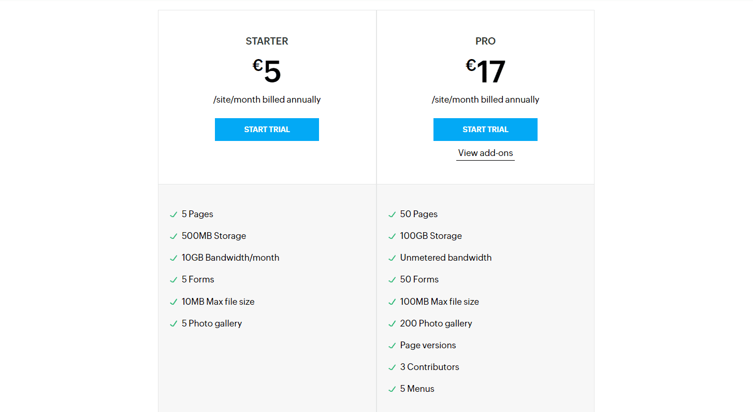Click the checkmark beside 10GB Bandwidth/month
This screenshot has width=753, height=412.
[173, 258]
